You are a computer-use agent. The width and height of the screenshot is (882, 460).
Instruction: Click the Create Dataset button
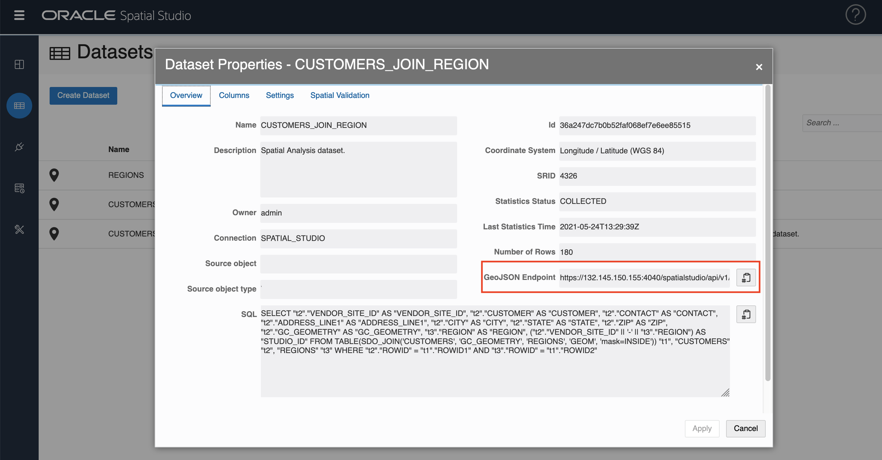click(x=83, y=95)
